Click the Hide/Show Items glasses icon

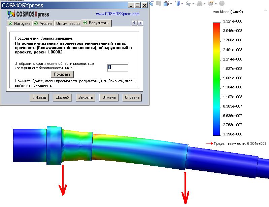(x=189, y=4)
